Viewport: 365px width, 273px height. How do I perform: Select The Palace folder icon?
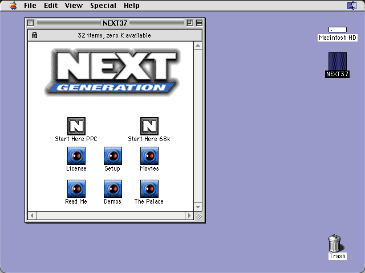click(x=149, y=189)
